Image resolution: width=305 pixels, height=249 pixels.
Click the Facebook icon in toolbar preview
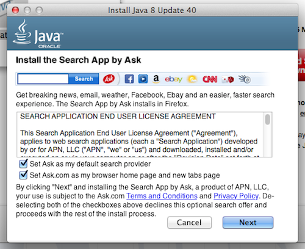(x=129, y=79)
